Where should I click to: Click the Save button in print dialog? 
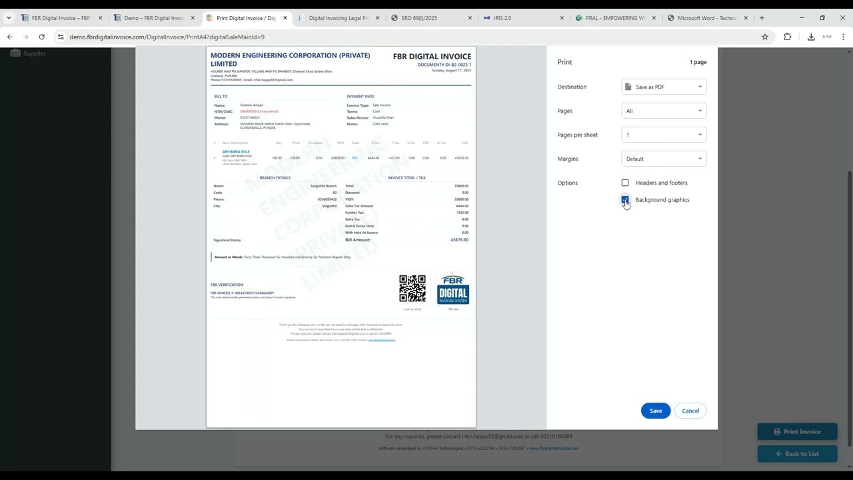(x=656, y=411)
